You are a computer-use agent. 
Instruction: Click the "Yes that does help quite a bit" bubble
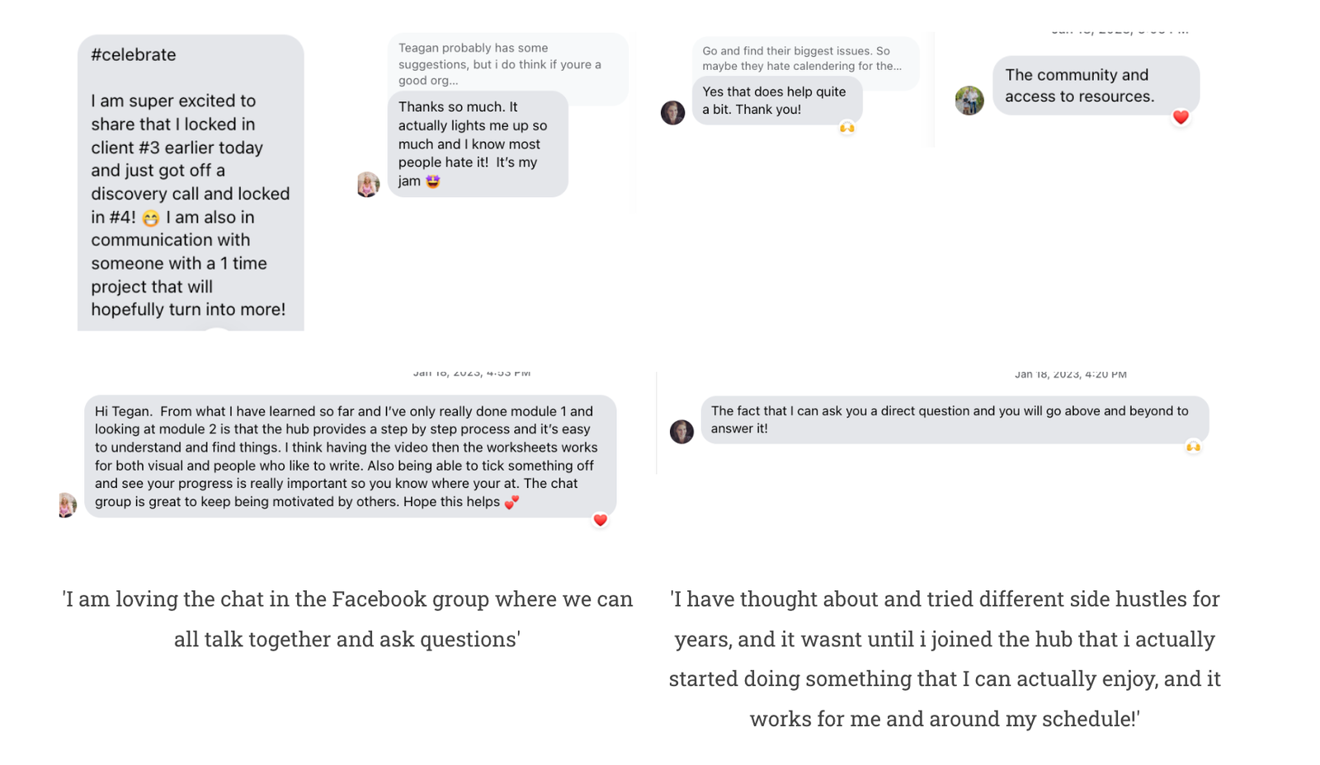[776, 101]
